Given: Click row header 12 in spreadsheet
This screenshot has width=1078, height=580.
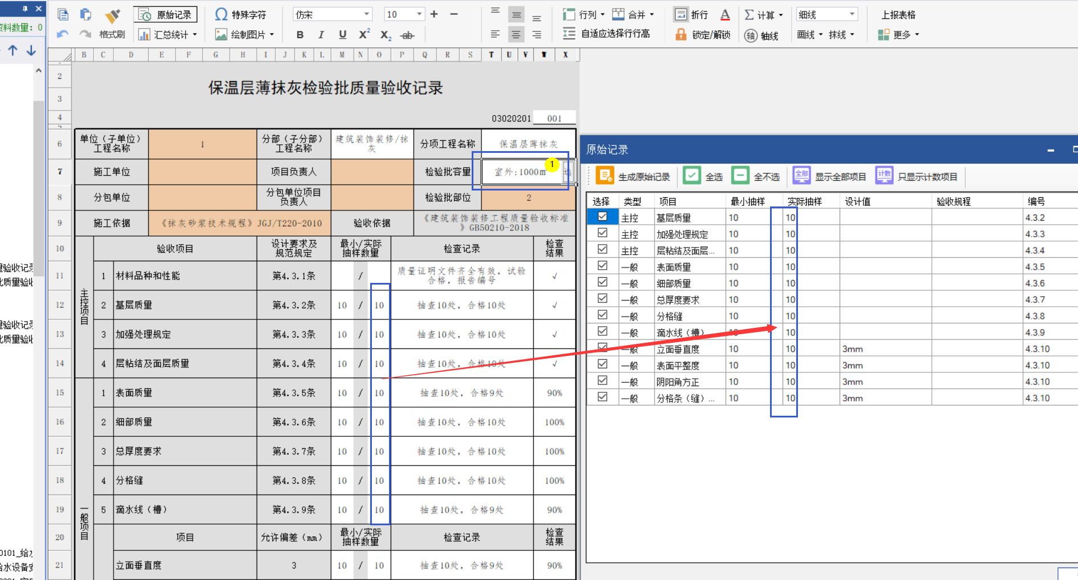Looking at the screenshot, I should pyautogui.click(x=60, y=305).
